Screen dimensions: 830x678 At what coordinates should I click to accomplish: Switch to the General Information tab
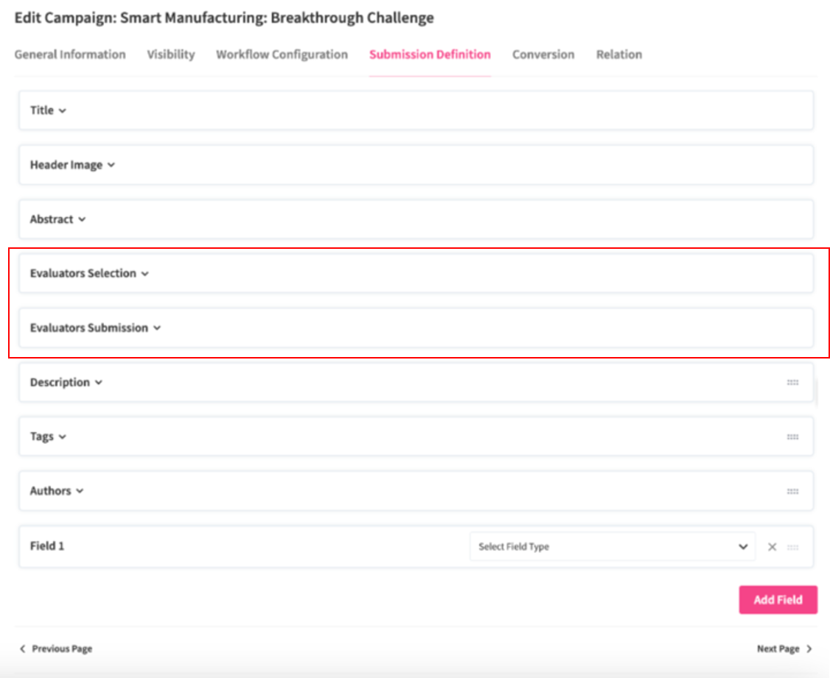click(x=70, y=54)
